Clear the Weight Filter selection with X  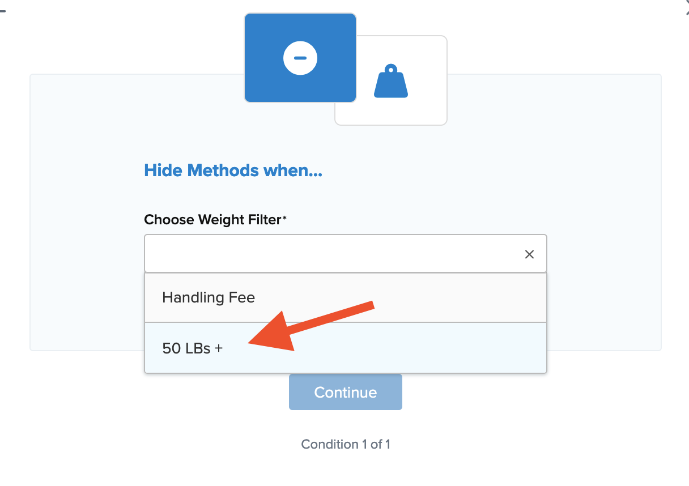click(x=529, y=254)
